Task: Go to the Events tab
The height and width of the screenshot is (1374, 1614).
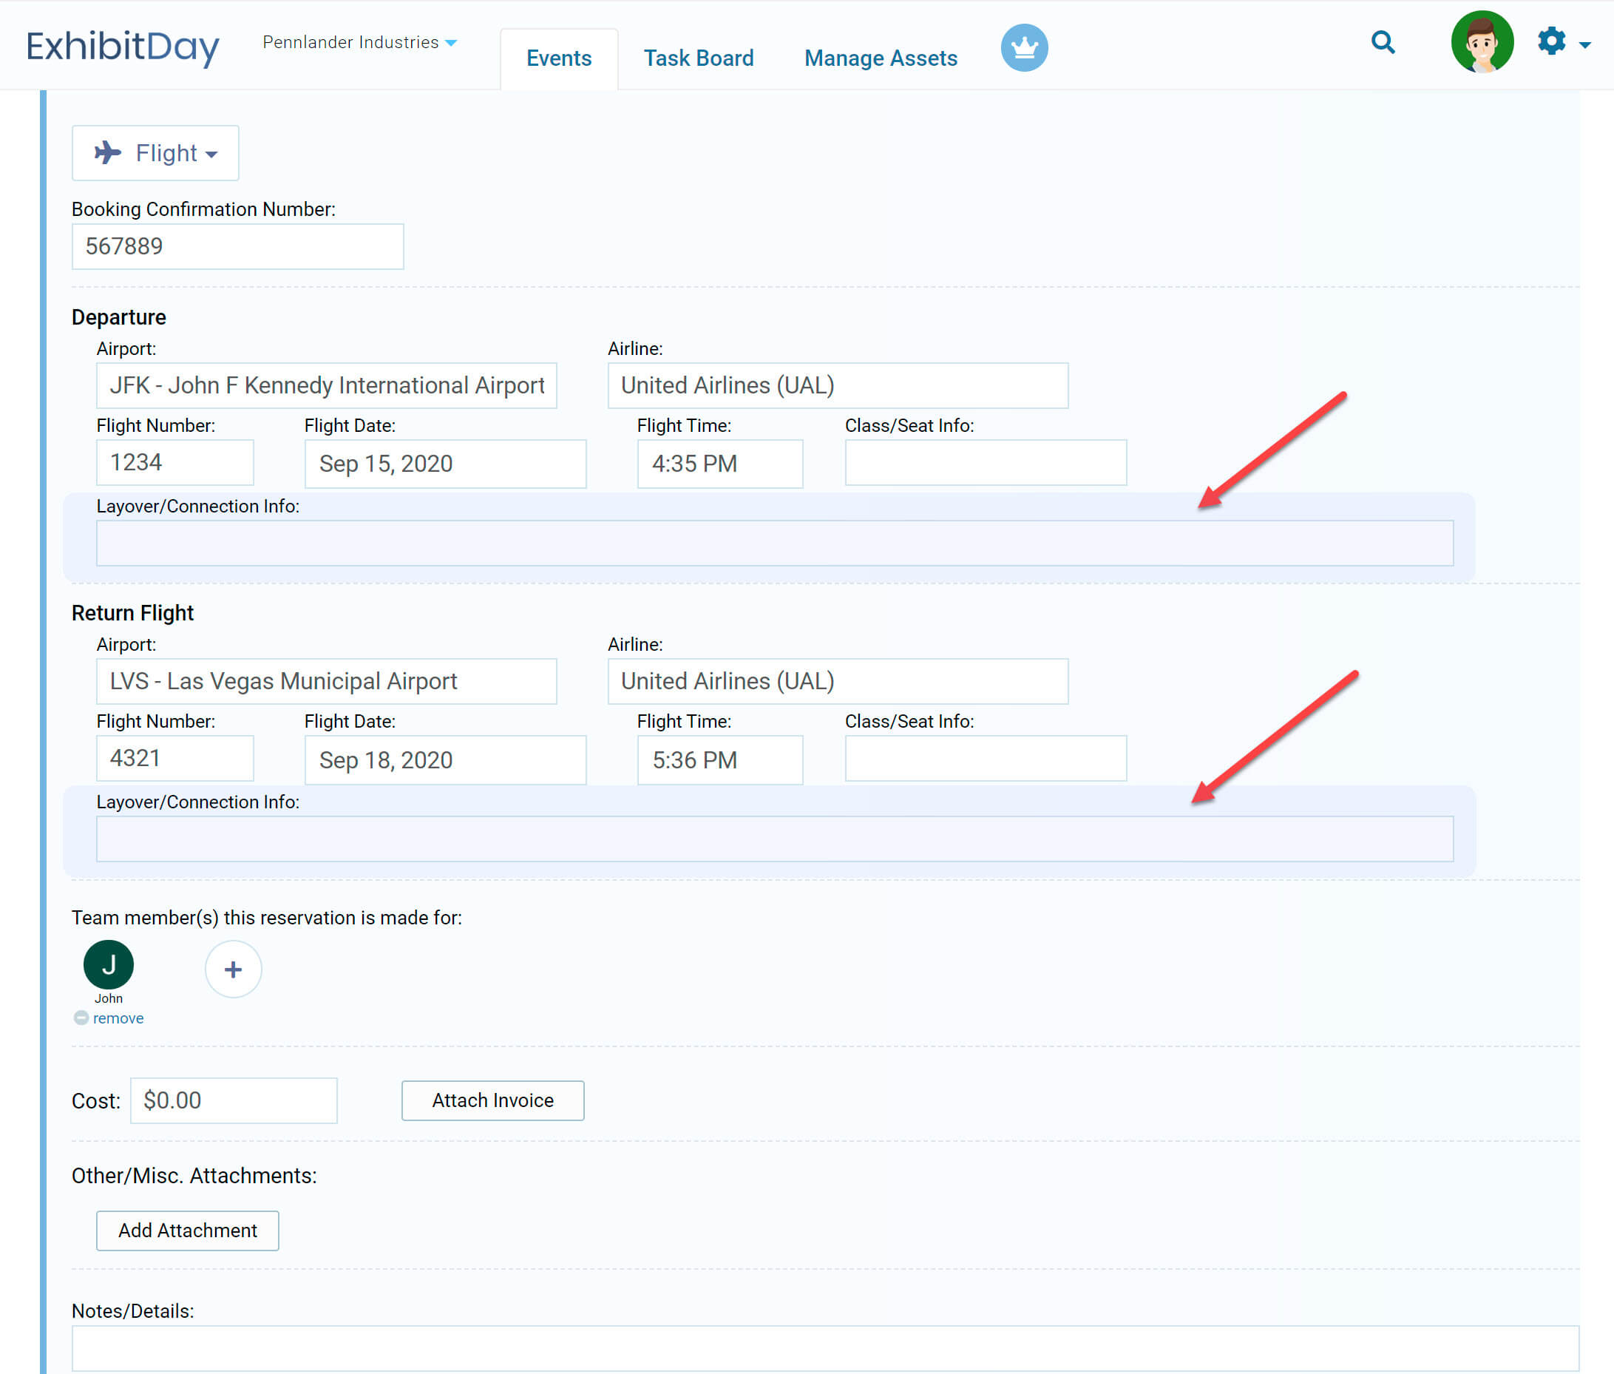Action: tap(558, 58)
